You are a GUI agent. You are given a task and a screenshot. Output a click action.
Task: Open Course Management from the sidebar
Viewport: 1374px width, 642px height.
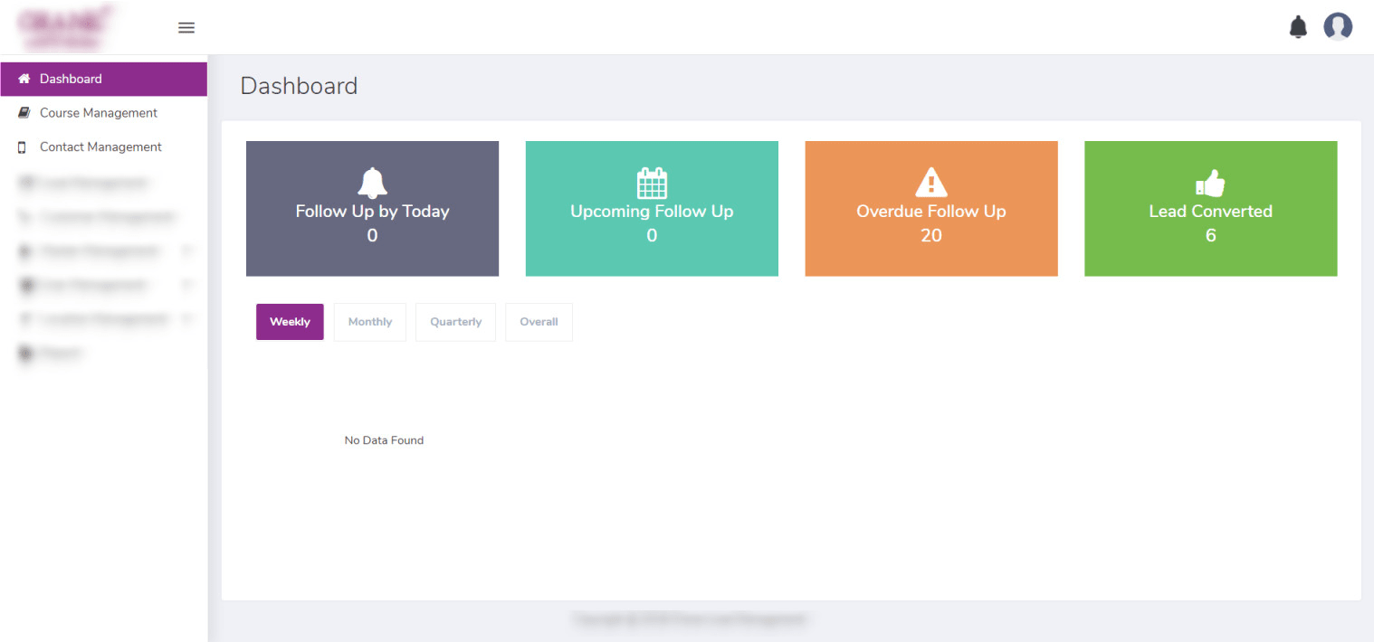pos(97,112)
